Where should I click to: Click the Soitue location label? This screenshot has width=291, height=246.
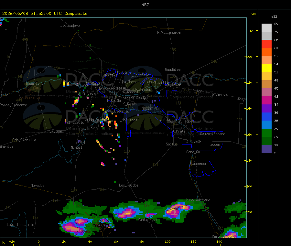172,144
